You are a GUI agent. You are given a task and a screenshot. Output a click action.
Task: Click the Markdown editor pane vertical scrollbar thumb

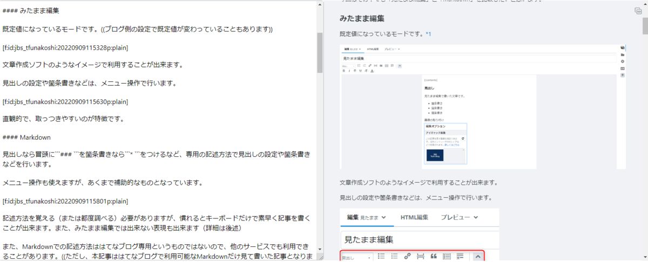(x=320, y=53)
